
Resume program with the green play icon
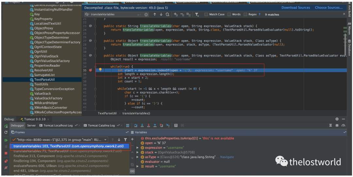tap(6, 140)
